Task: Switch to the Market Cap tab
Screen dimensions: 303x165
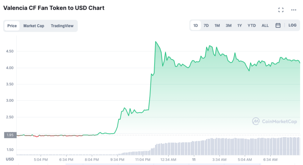Action: 34,26
